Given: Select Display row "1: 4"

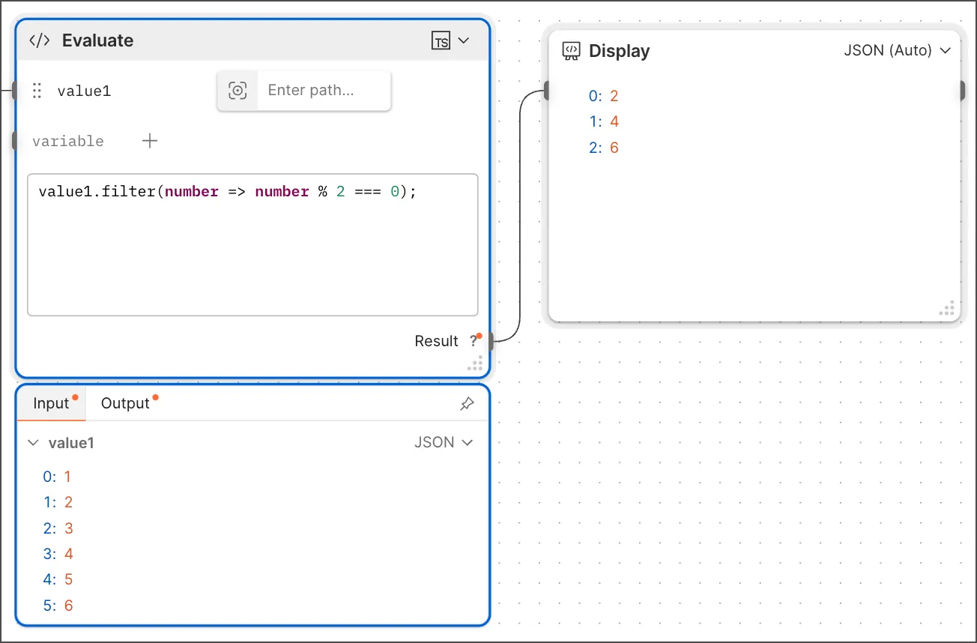Looking at the screenshot, I should point(604,121).
